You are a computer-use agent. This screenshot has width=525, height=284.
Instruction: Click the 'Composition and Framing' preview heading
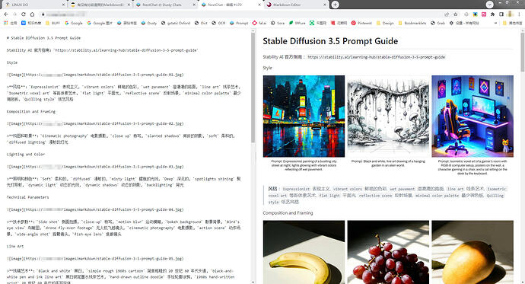tap(288, 213)
